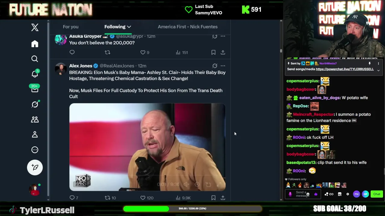The image size is (385, 216).
Task: Open Messages envelope with 20+ badge
Action: 35,89
